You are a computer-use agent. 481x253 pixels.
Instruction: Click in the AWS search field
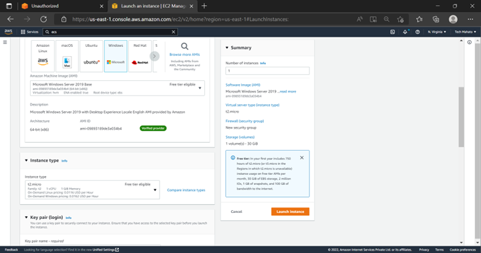point(110,32)
